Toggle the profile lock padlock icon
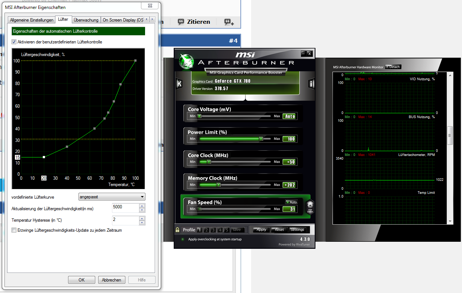The height and width of the screenshot is (293, 462). pyautogui.click(x=178, y=229)
